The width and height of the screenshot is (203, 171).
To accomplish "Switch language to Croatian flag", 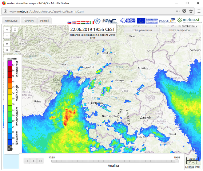I will [87, 23].
